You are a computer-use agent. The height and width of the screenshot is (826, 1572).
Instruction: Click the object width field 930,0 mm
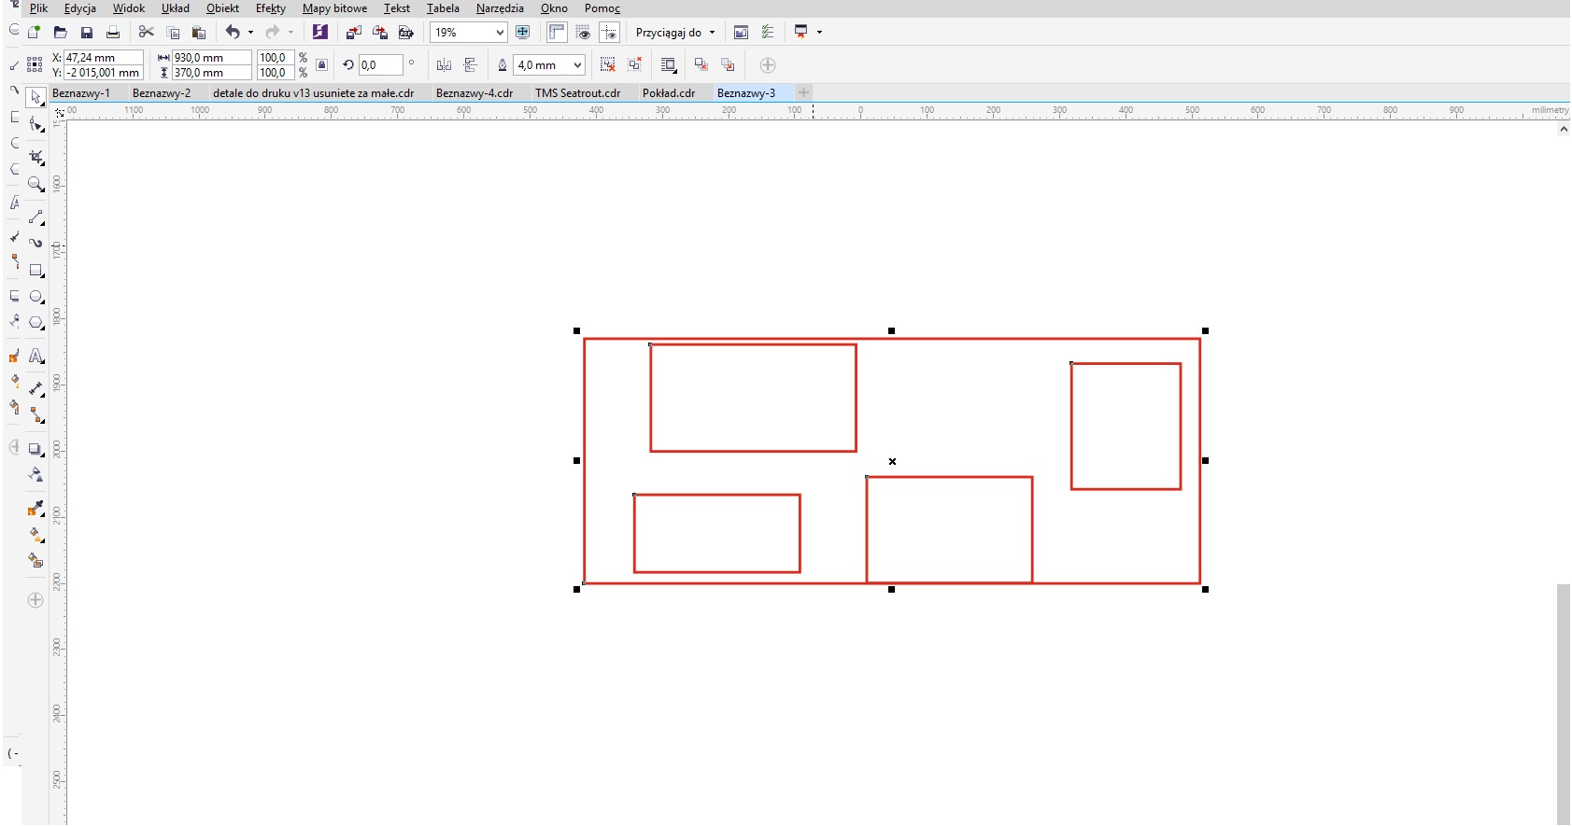point(211,58)
